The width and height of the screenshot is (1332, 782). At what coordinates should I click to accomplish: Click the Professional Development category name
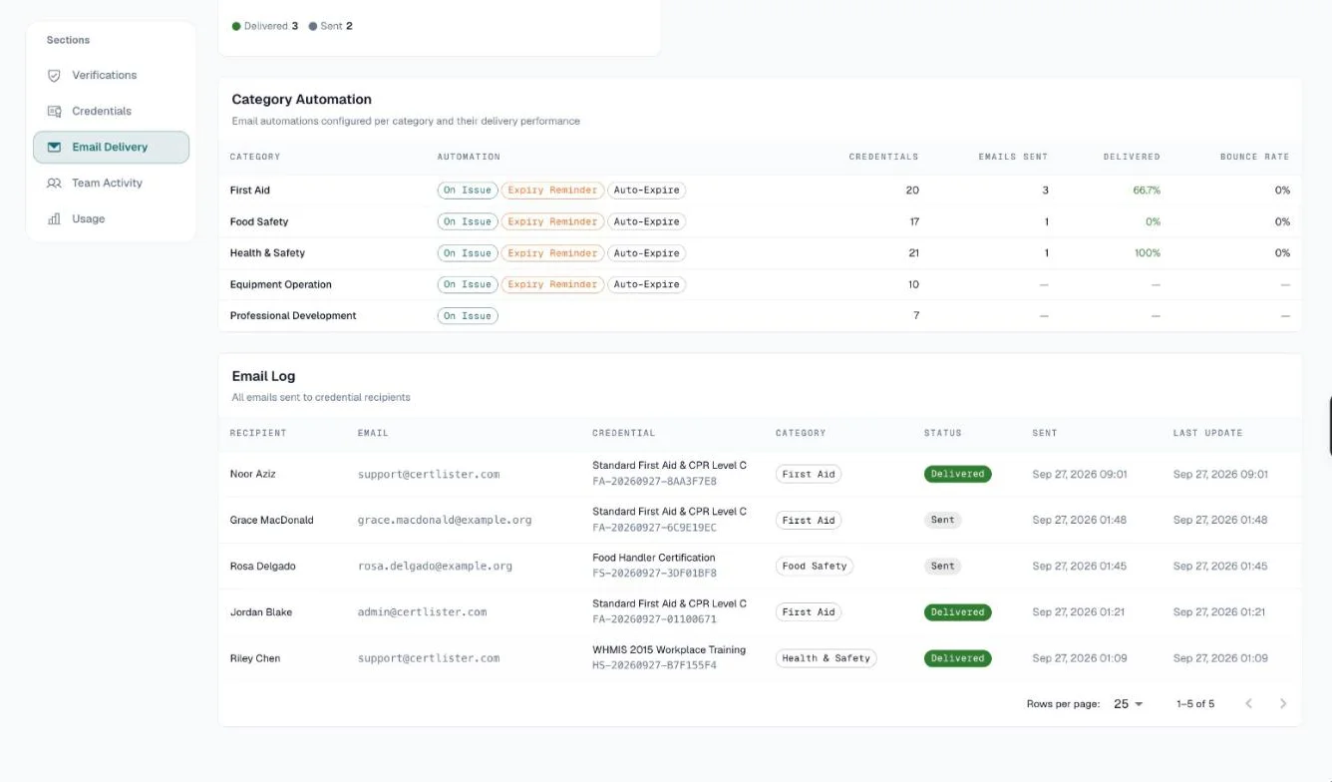pos(293,316)
